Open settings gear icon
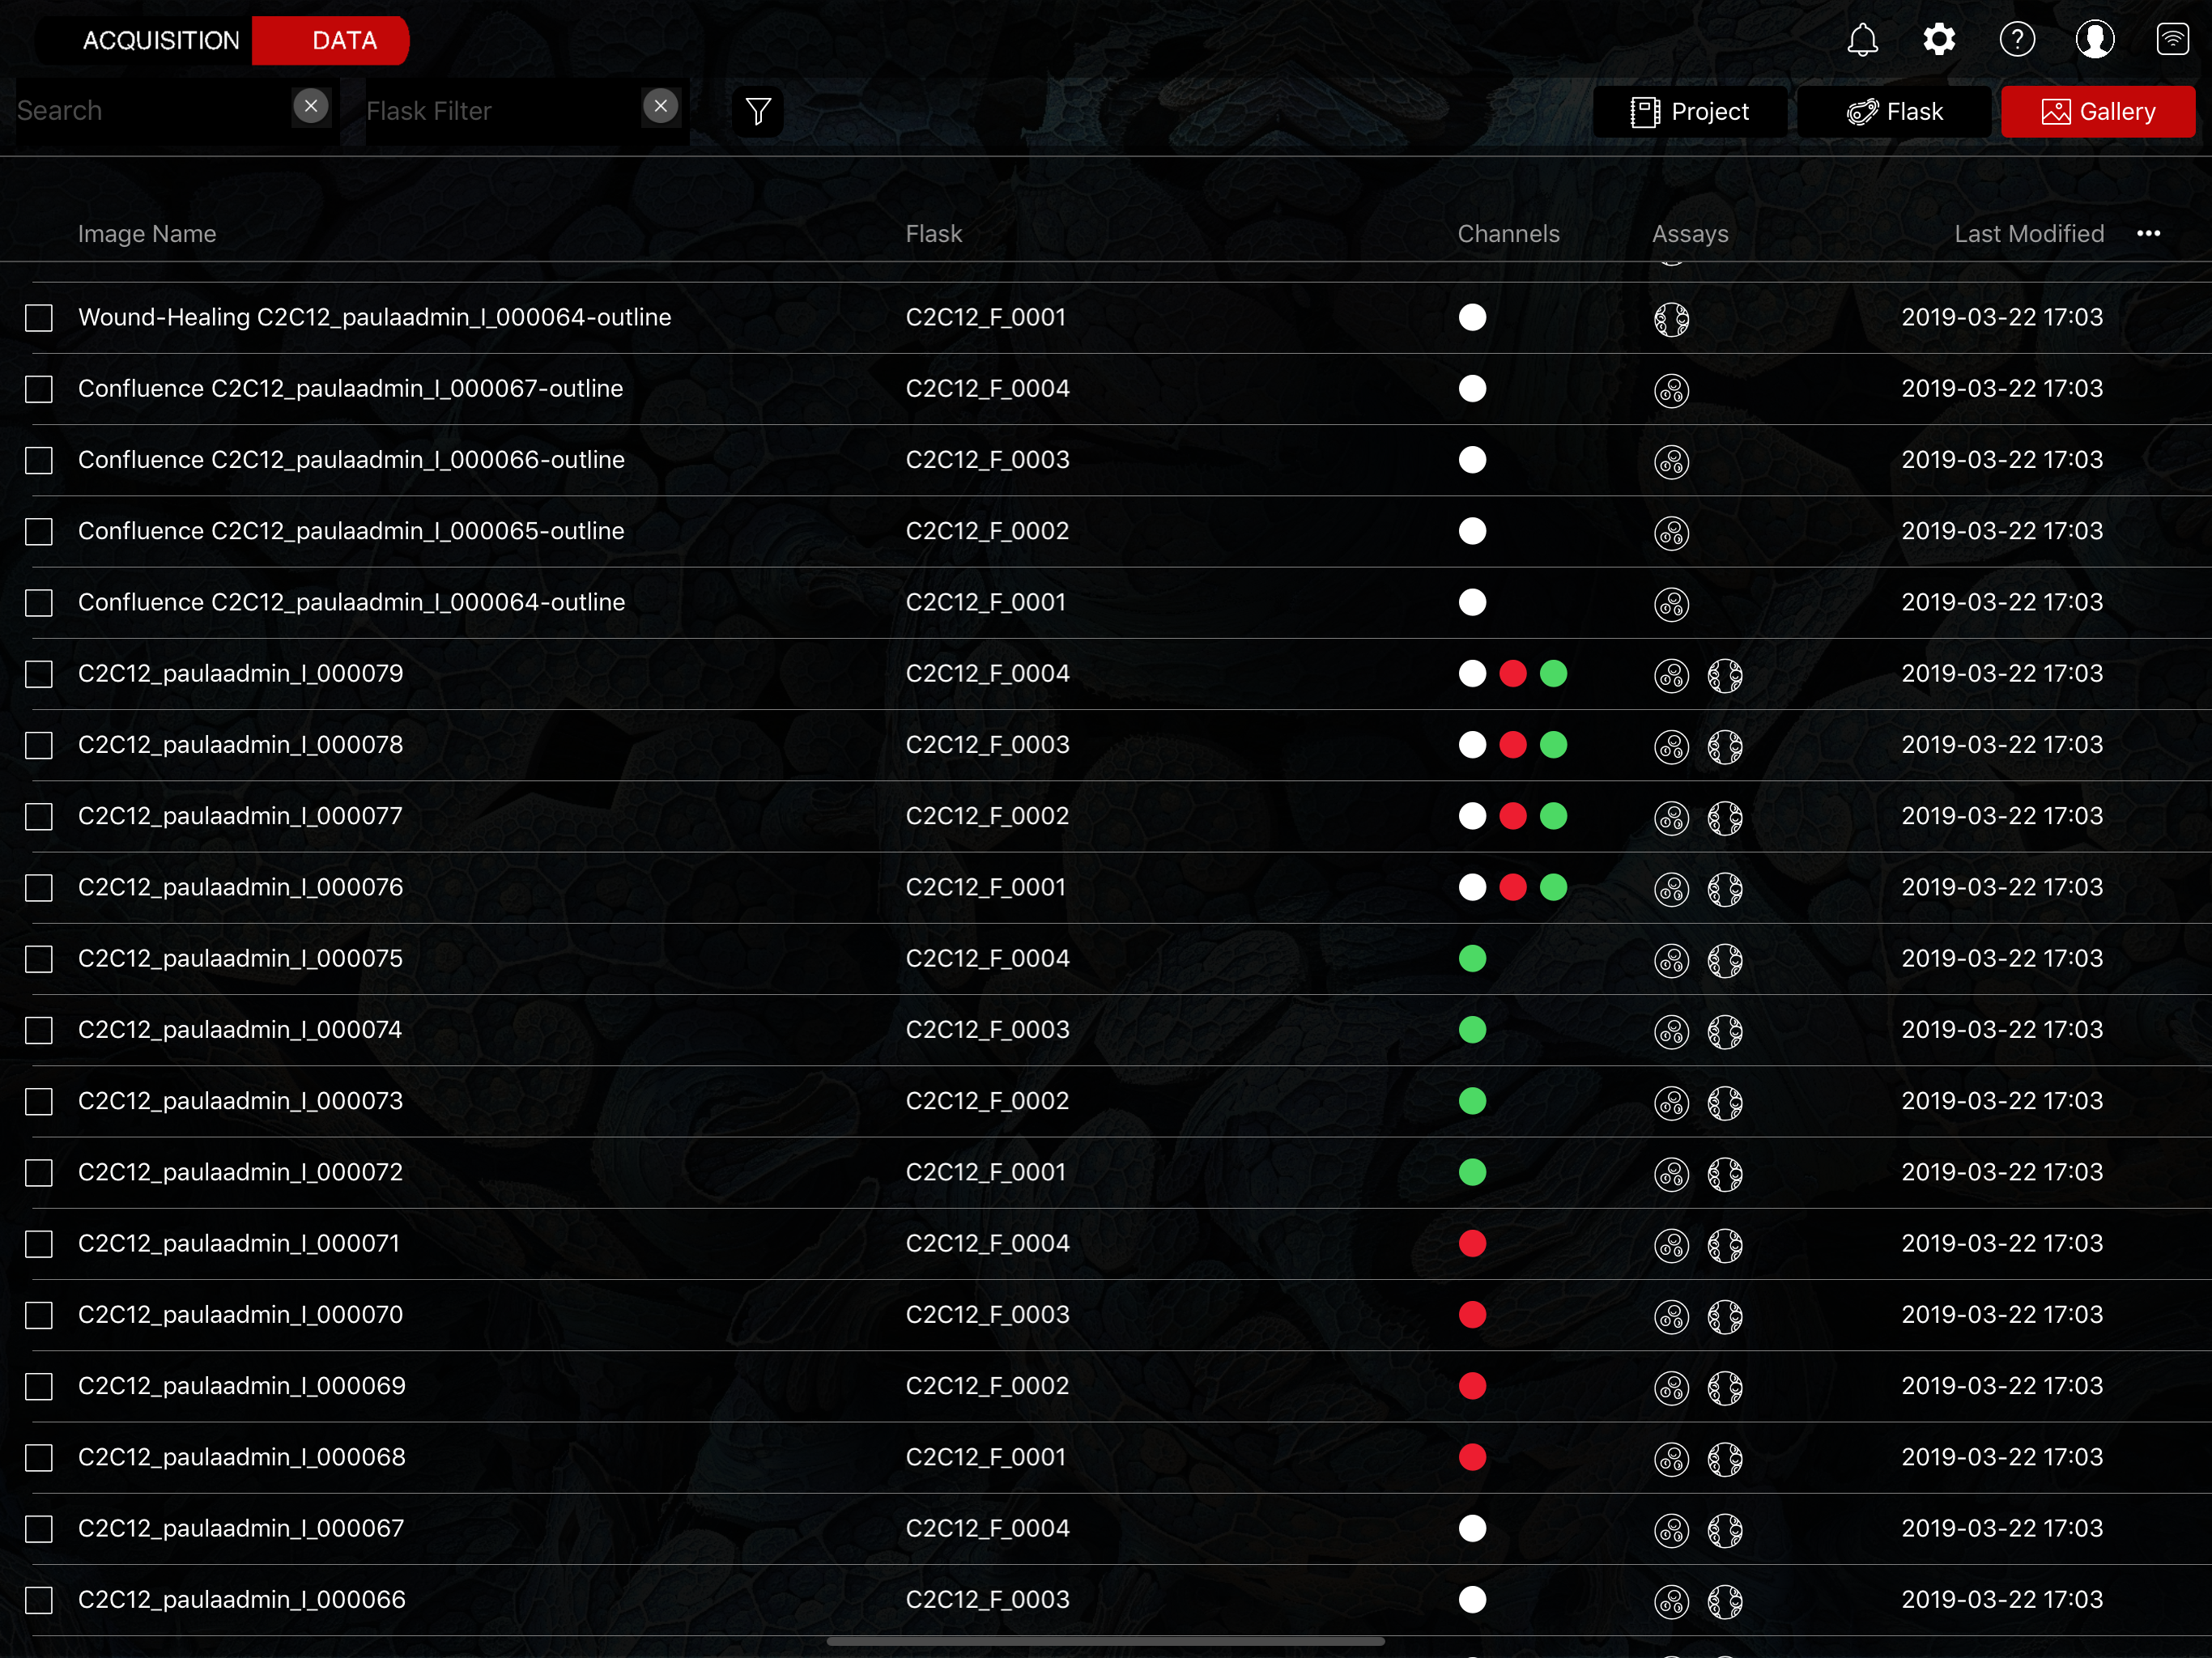This screenshot has width=2212, height=1658. 1939,40
